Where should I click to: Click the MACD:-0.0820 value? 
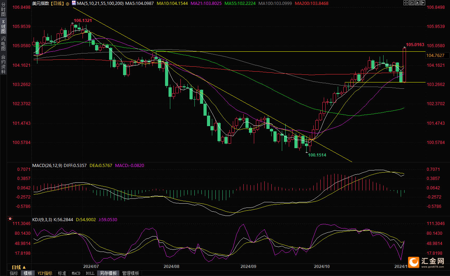pyautogui.click(x=129, y=165)
